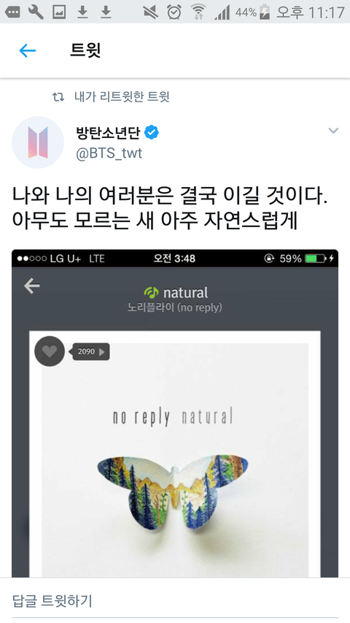Tap the alarm clock status icon
The width and height of the screenshot is (350, 623).
pyautogui.click(x=174, y=12)
